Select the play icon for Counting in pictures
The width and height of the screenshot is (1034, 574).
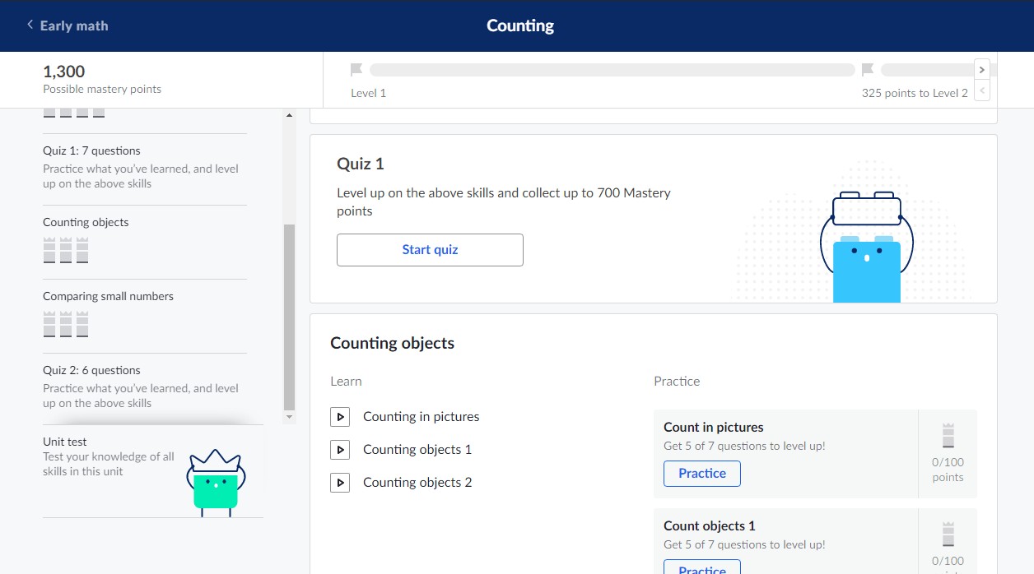340,416
